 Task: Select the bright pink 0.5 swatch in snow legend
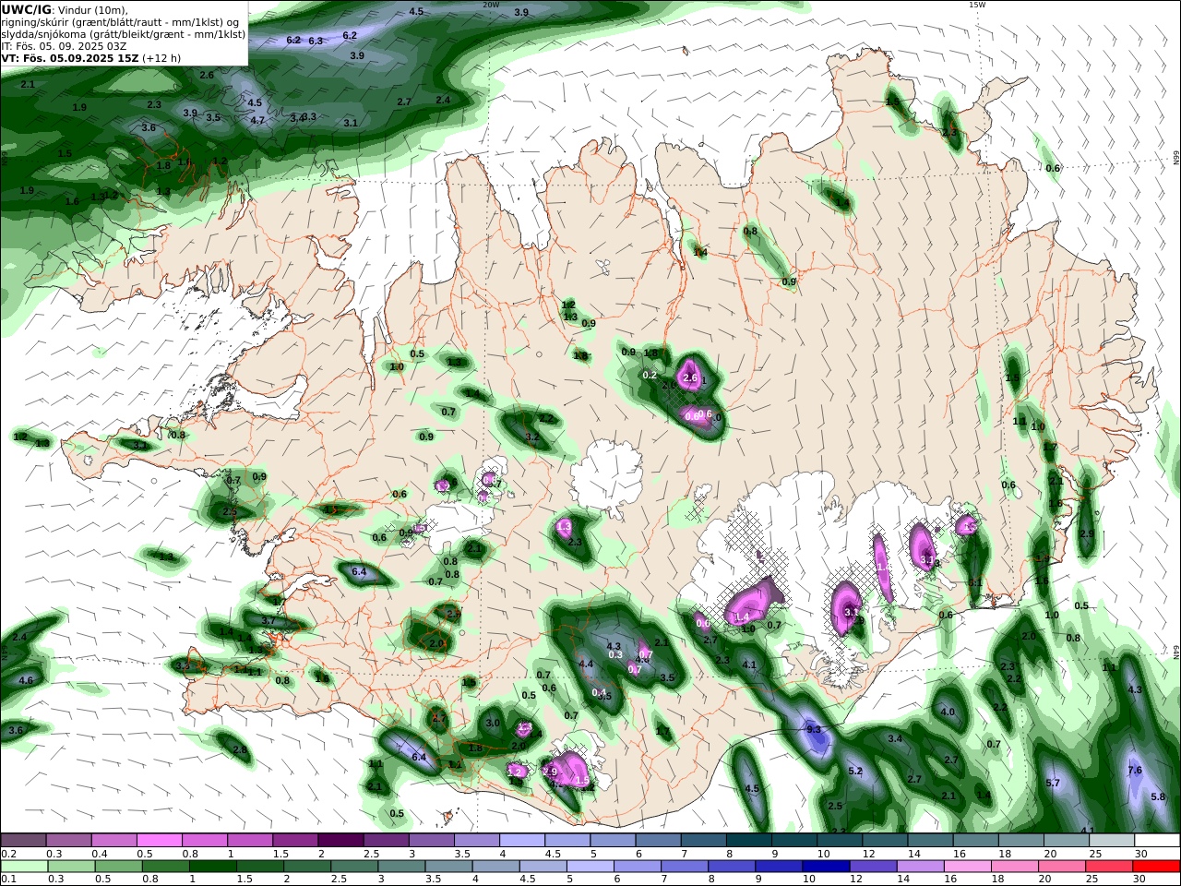[x=159, y=841]
